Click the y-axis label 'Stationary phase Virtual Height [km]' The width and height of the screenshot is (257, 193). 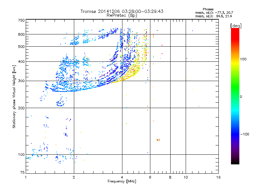(14, 96)
